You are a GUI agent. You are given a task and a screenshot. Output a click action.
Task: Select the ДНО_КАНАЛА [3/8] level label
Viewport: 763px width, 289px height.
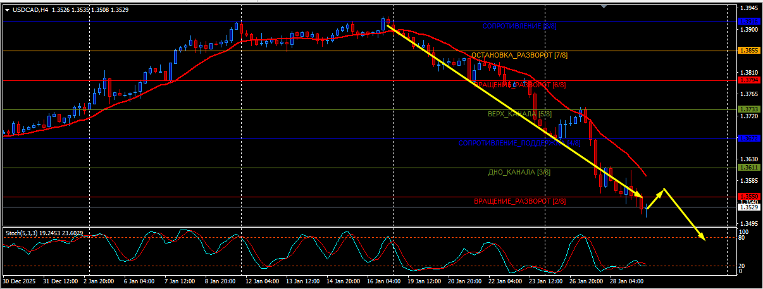(519, 172)
